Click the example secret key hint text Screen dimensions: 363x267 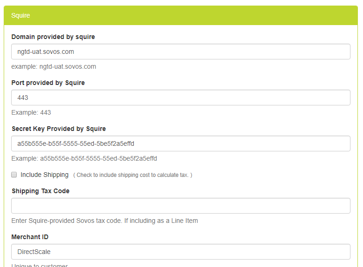84,158
